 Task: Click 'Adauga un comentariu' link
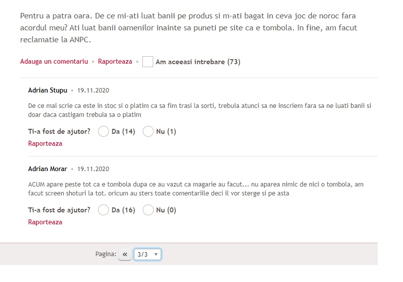click(54, 62)
